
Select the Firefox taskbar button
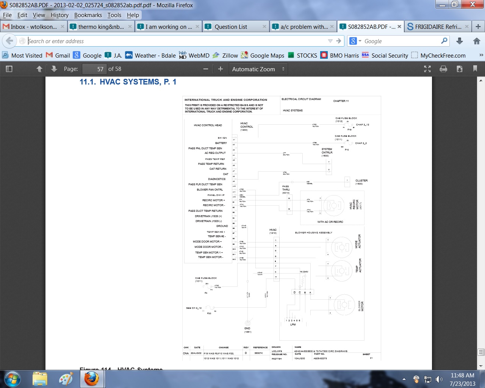(x=92, y=379)
